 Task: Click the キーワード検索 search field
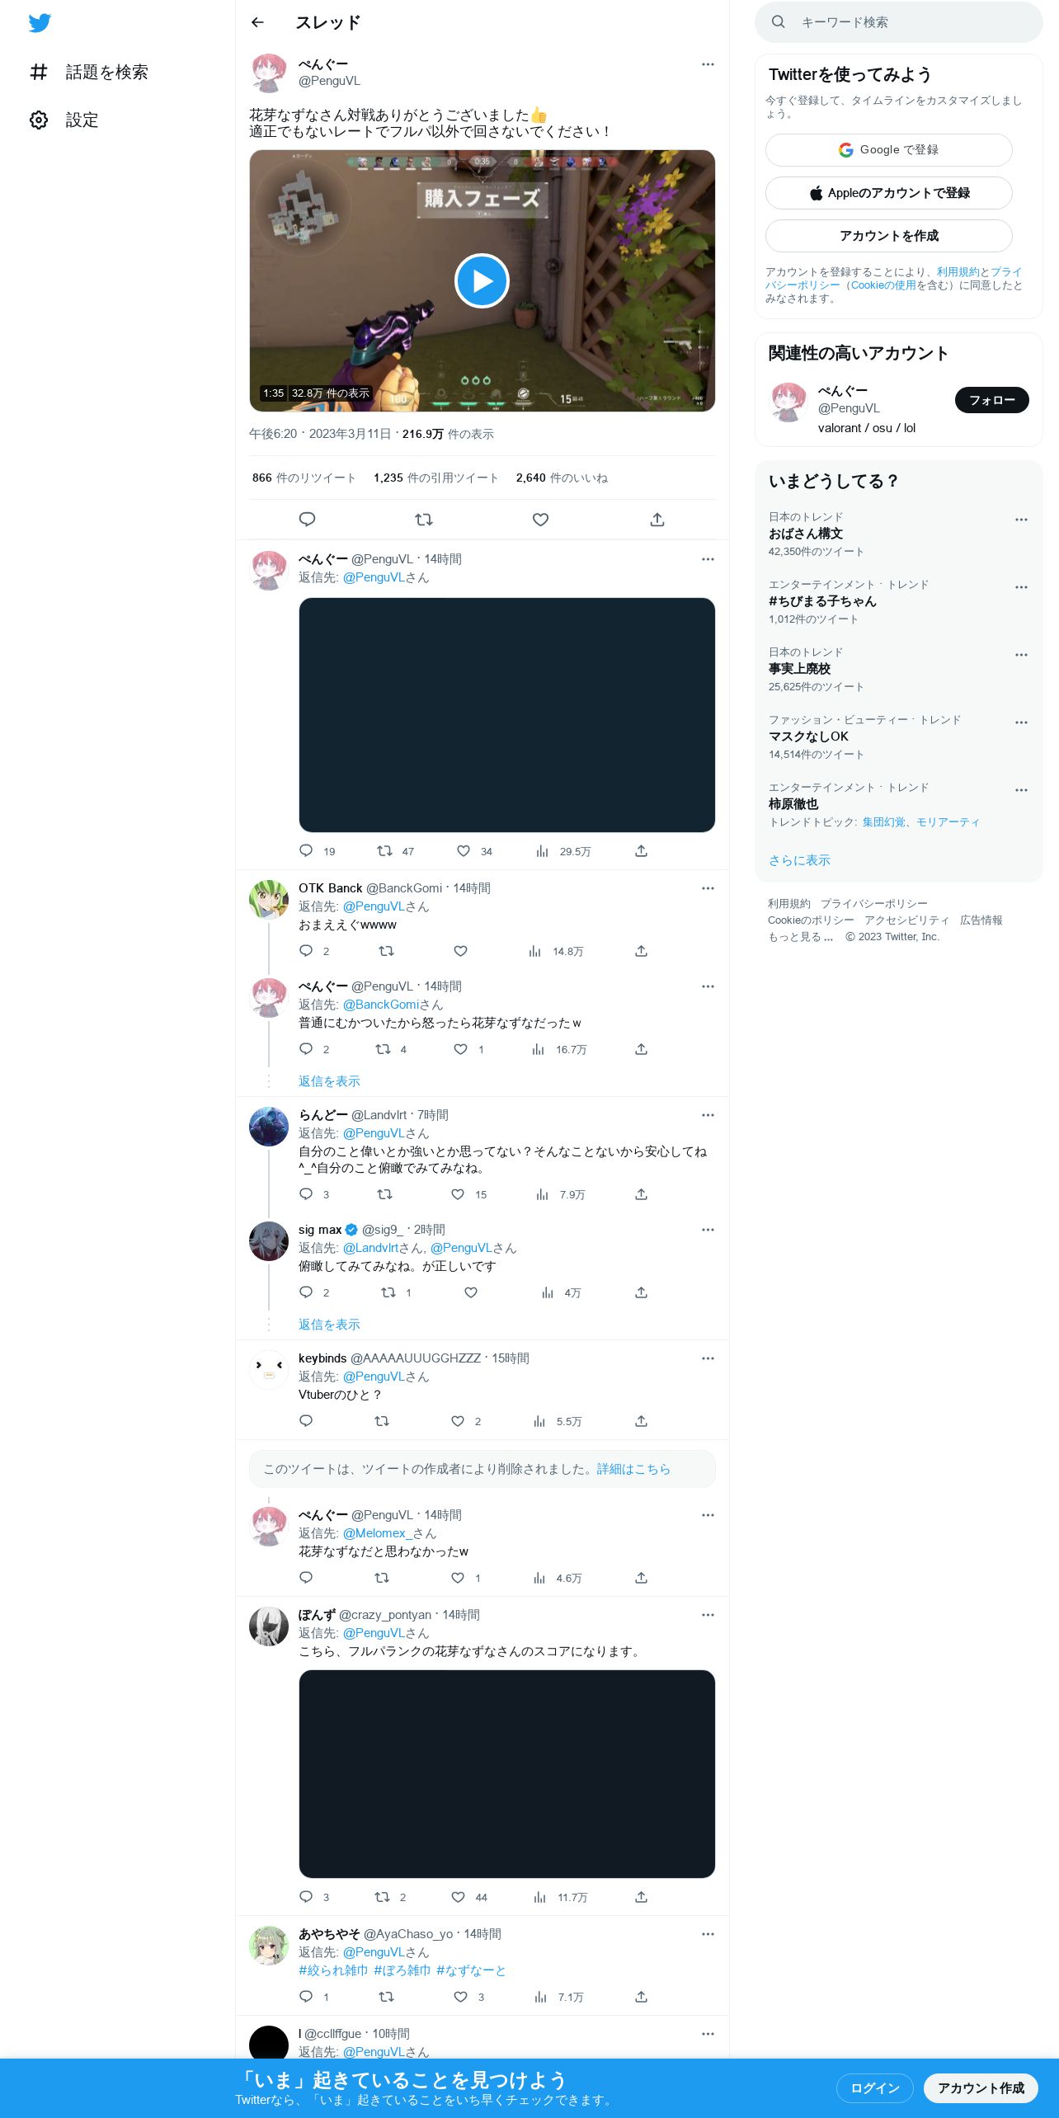coord(898,22)
